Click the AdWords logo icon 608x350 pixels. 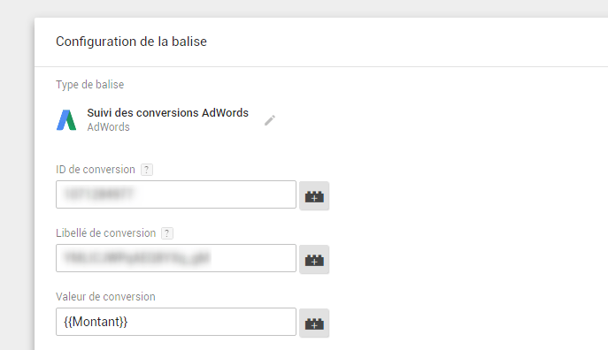66,120
